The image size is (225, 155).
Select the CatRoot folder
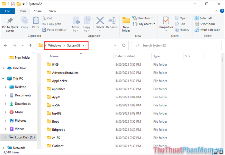pos(58,146)
